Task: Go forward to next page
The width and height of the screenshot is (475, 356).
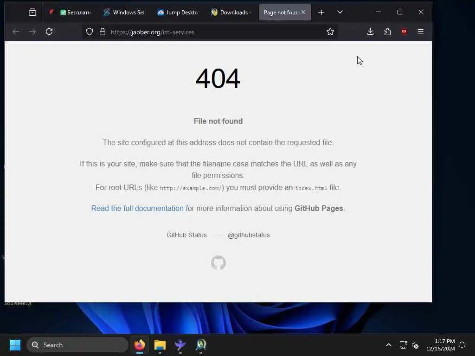Action: click(x=32, y=32)
